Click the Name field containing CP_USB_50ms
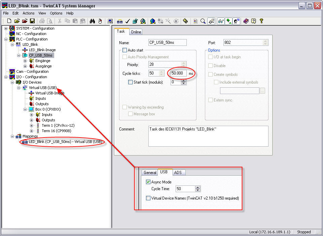Image resolution: width=323 pixels, height=236 pixels. [167, 42]
